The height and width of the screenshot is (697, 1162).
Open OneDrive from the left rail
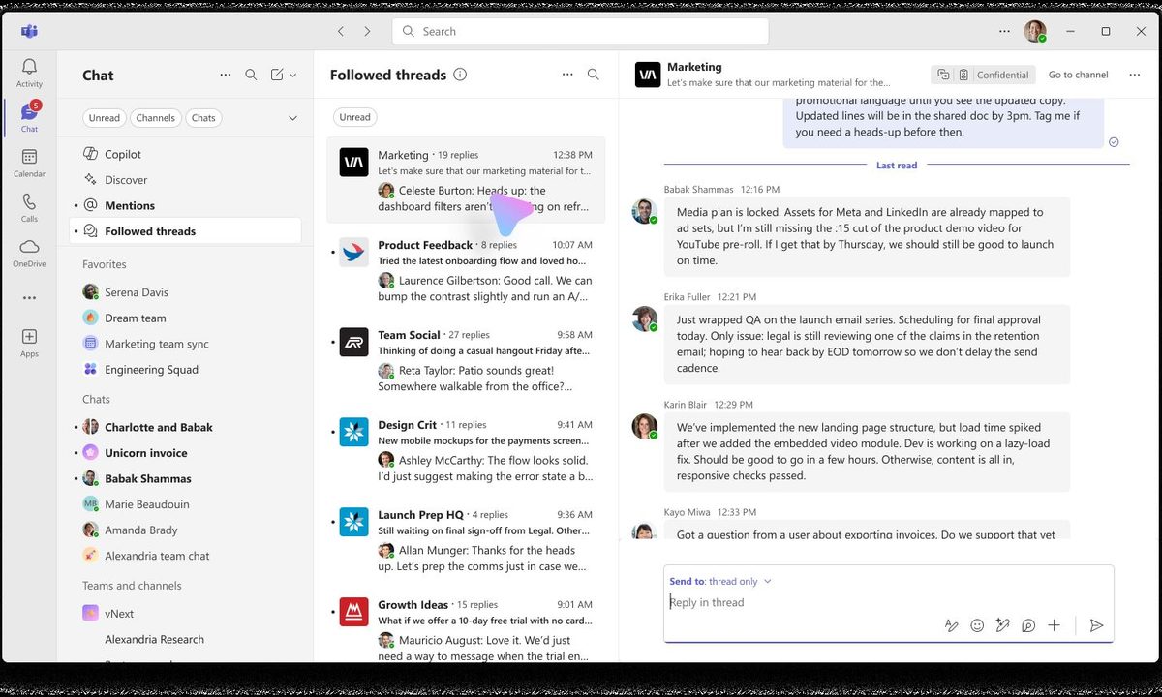click(29, 252)
